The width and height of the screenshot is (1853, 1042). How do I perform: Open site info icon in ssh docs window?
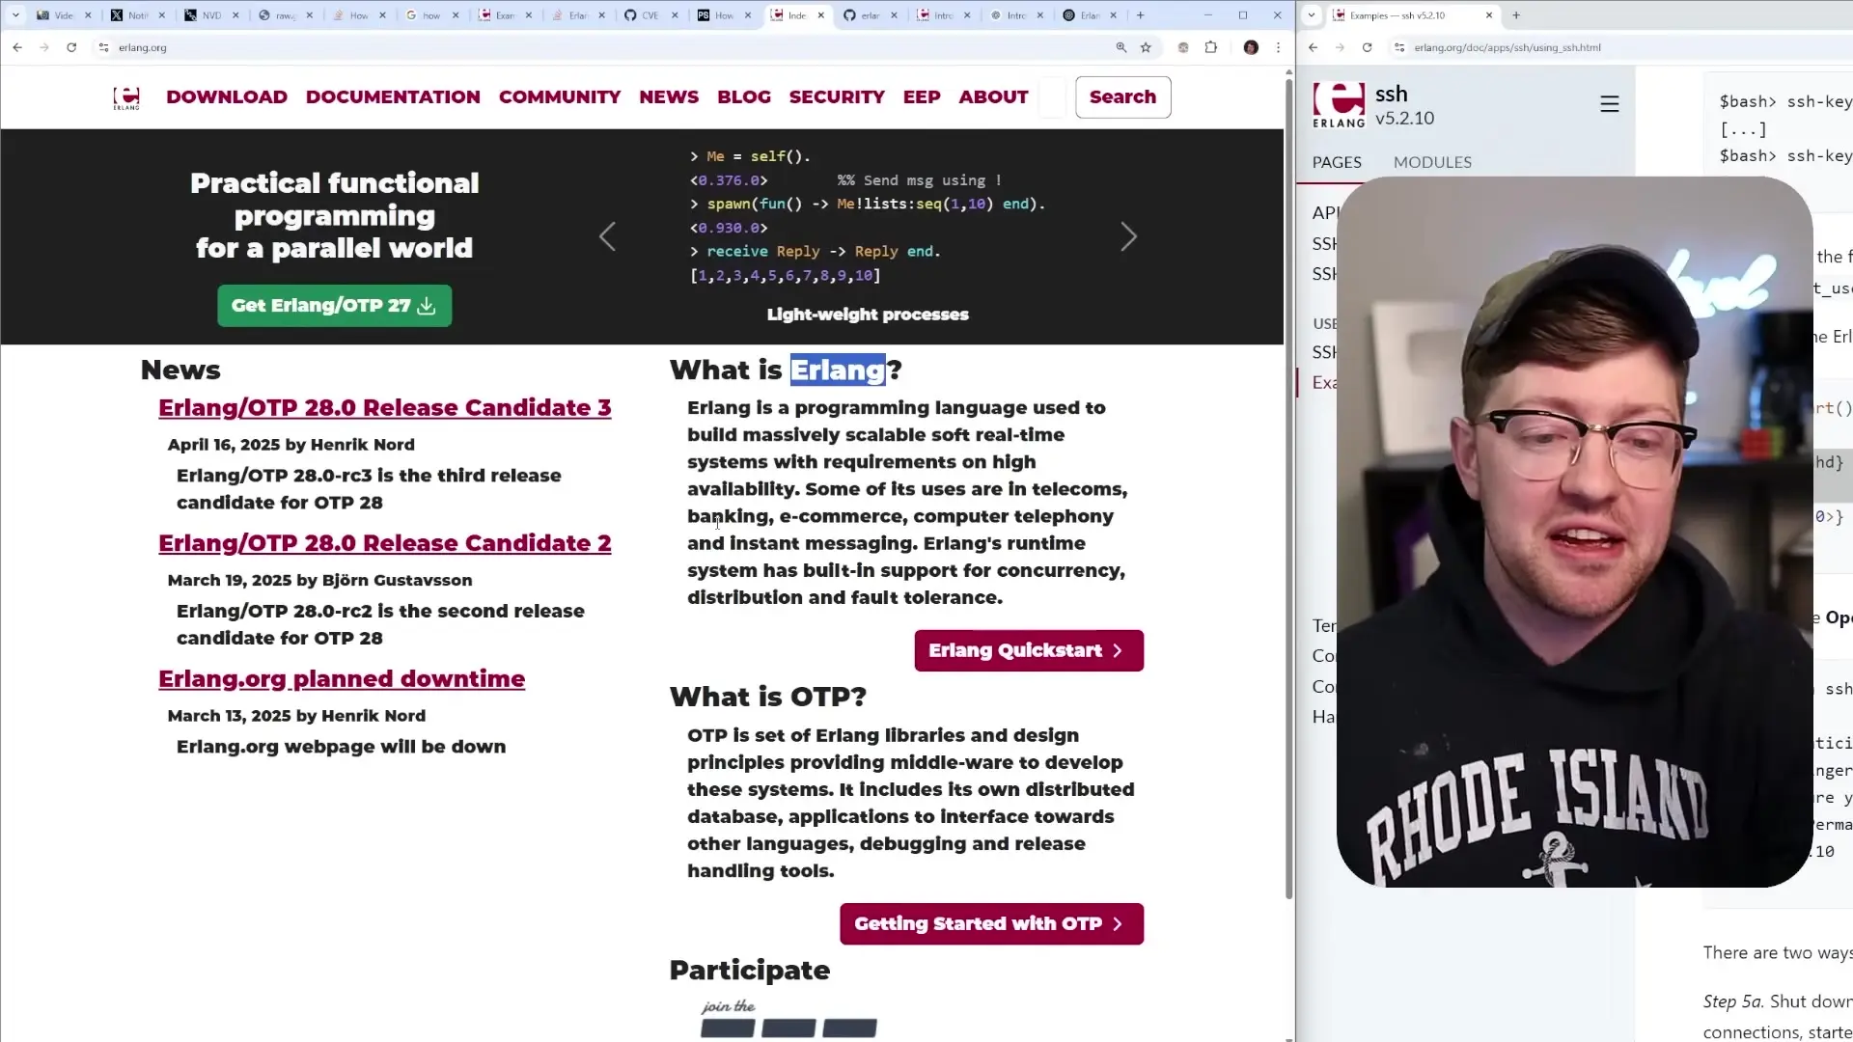coord(1400,47)
